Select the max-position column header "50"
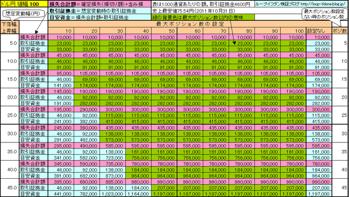 (164, 31)
